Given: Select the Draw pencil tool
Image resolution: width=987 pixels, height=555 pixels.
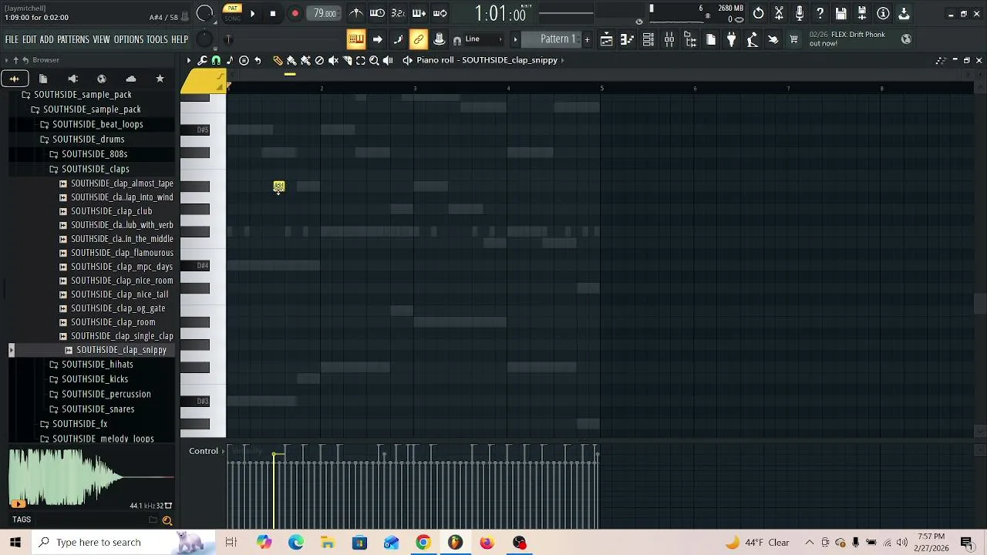Looking at the screenshot, I should [x=278, y=60].
